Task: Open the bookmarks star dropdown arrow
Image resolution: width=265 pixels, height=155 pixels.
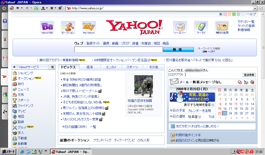Action: (x=55, y=8)
